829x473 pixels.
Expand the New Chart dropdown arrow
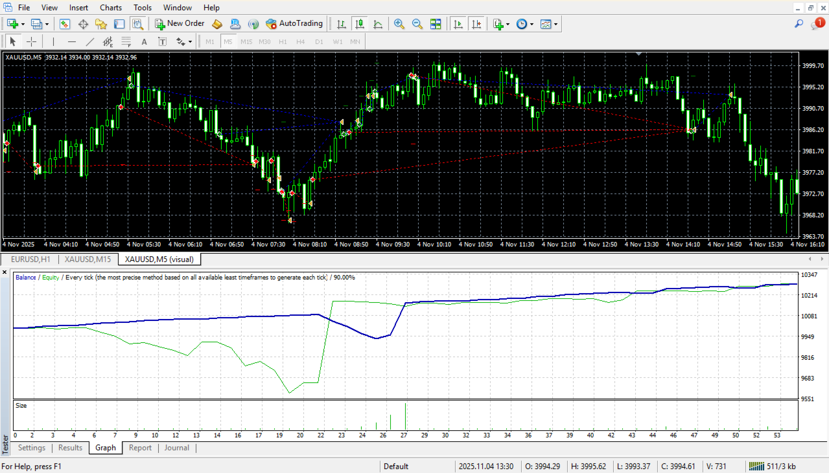(x=23, y=24)
